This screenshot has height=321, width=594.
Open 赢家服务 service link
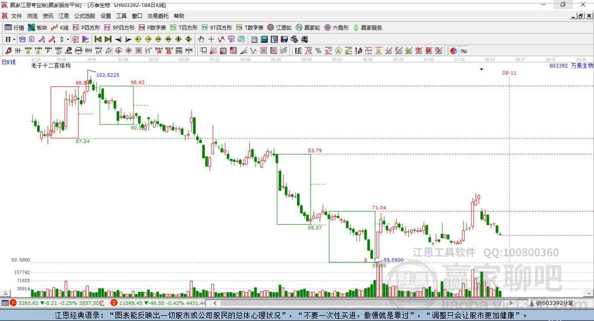[x=367, y=28]
